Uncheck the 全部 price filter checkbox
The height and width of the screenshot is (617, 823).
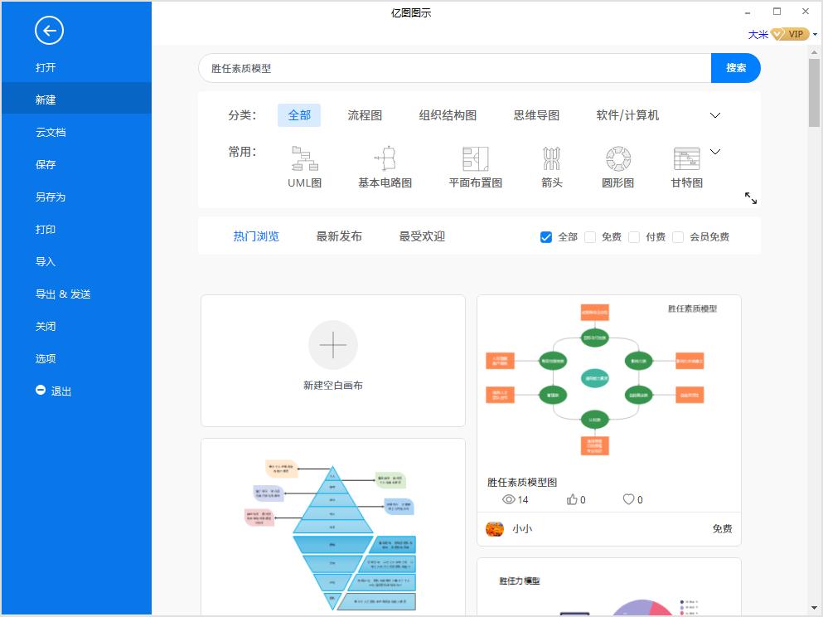pyautogui.click(x=545, y=237)
